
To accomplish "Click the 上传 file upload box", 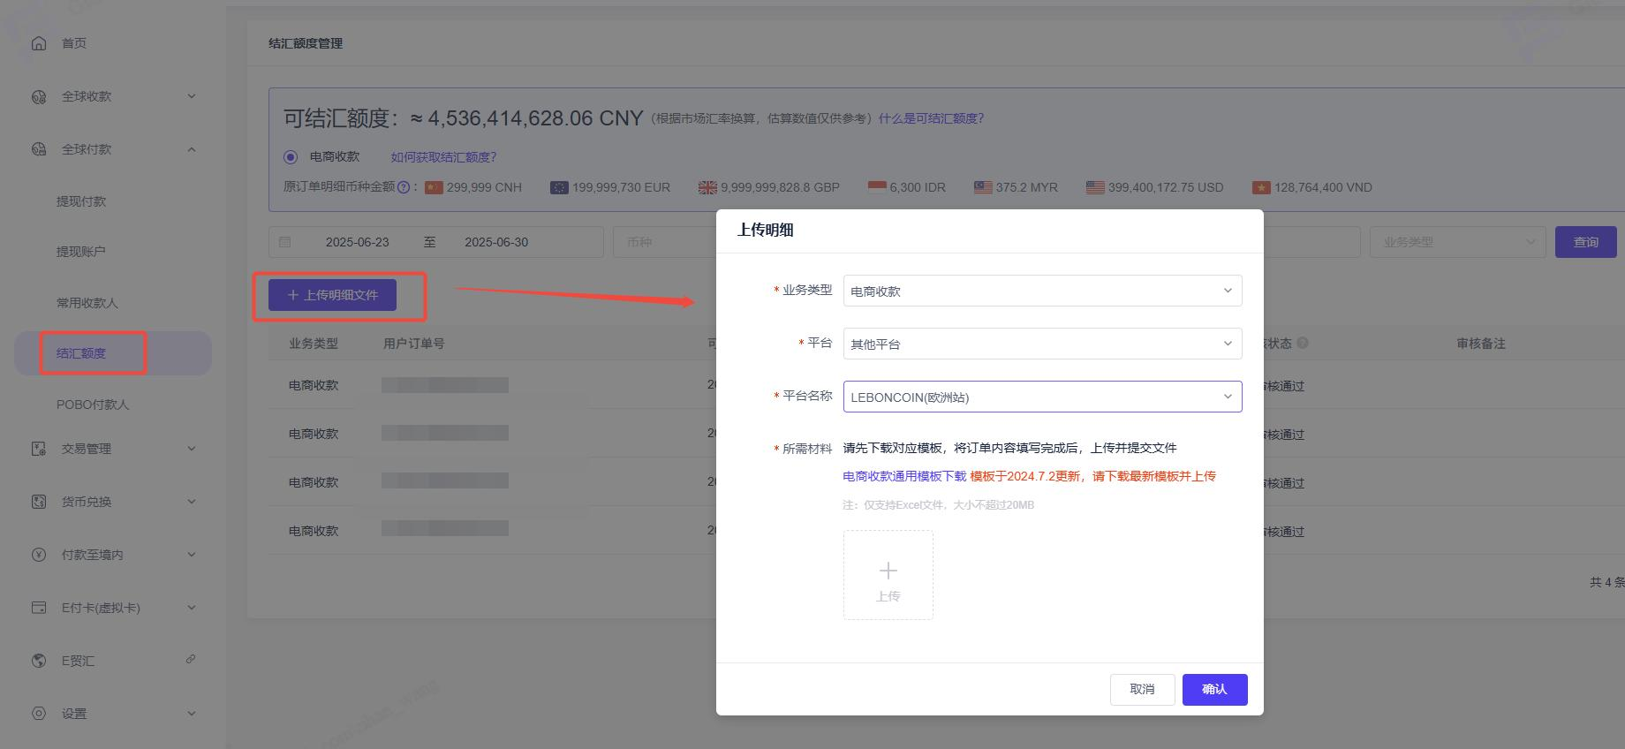I will (888, 575).
